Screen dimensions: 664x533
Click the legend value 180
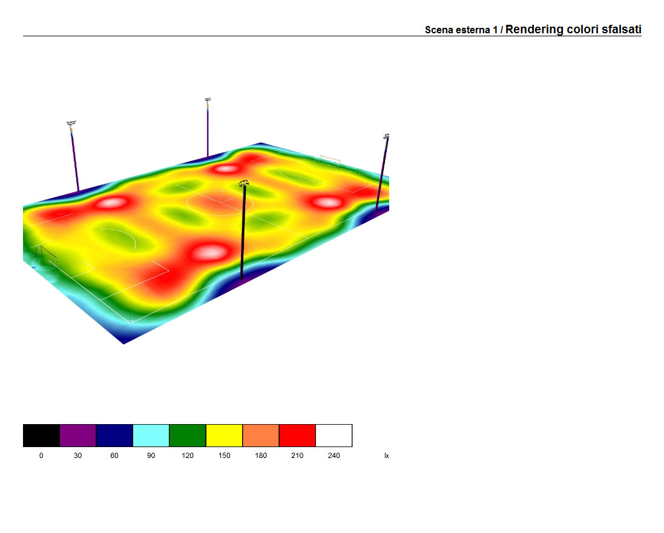[261, 456]
